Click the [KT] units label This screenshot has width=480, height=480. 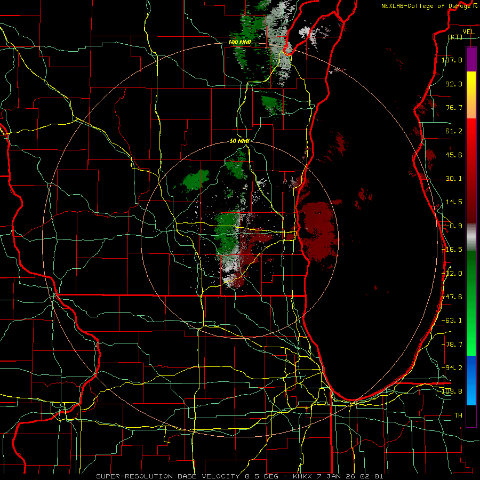point(455,37)
